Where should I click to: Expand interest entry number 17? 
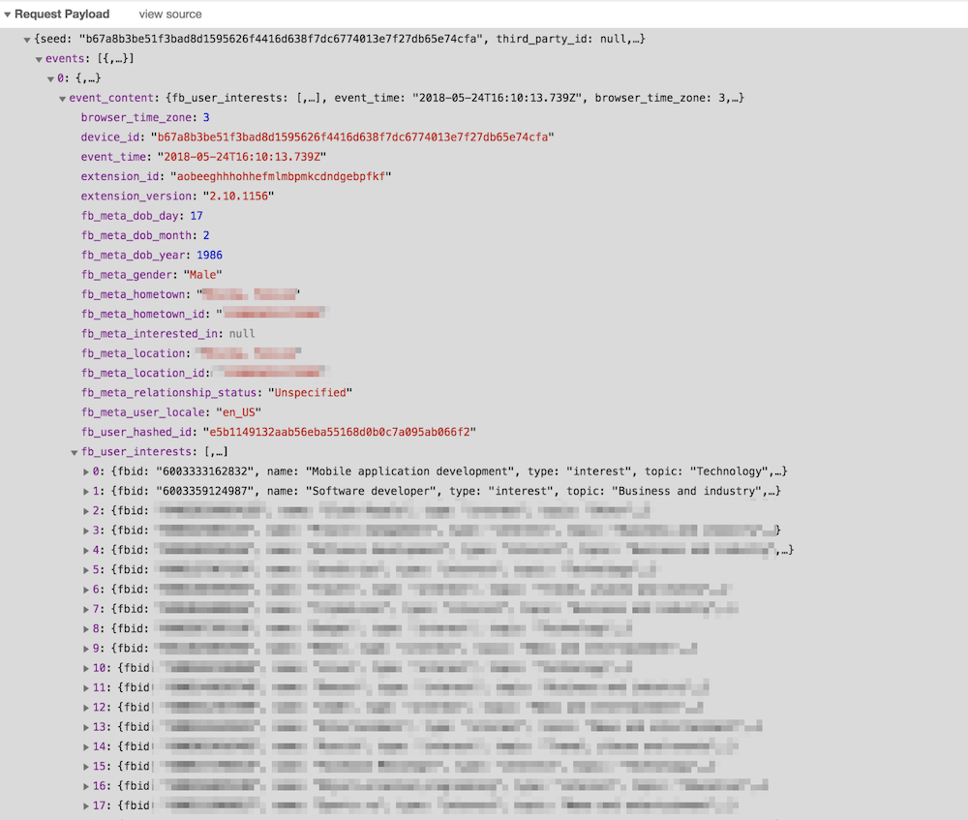(x=88, y=805)
